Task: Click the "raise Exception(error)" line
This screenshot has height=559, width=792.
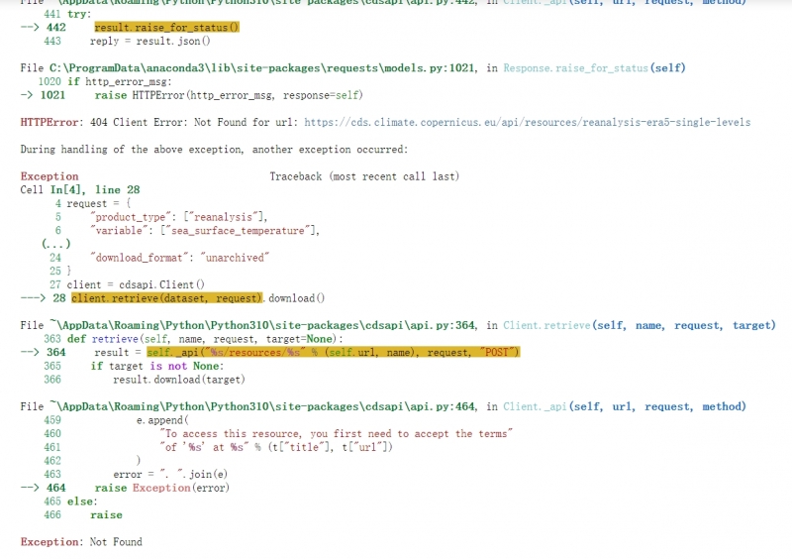Action: (x=161, y=488)
